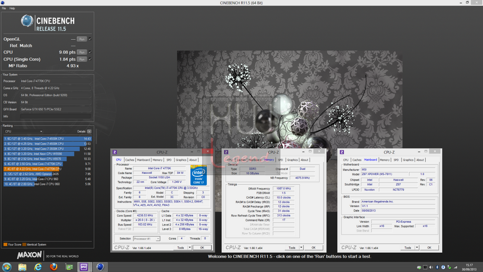483x272 pixels.
Task: Click the network signal tray icon
Action: point(456,267)
